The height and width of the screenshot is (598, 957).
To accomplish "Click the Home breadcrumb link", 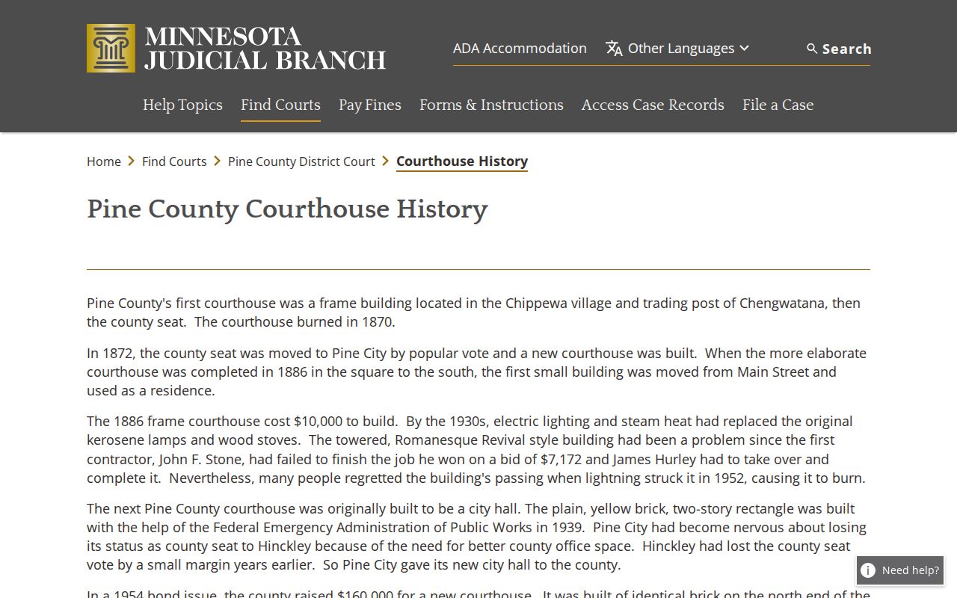I will [x=104, y=161].
